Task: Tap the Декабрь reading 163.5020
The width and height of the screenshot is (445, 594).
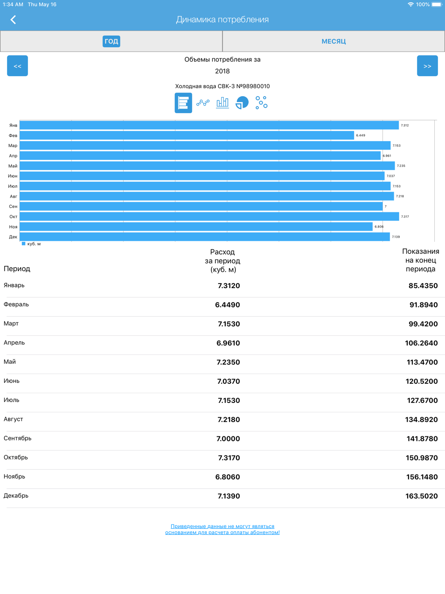Action: pos(421,496)
